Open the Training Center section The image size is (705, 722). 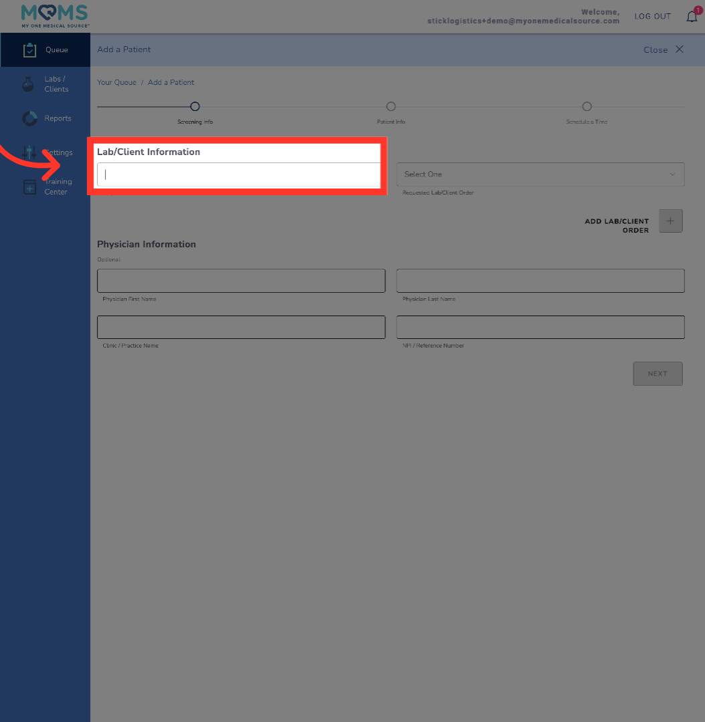[x=45, y=187]
